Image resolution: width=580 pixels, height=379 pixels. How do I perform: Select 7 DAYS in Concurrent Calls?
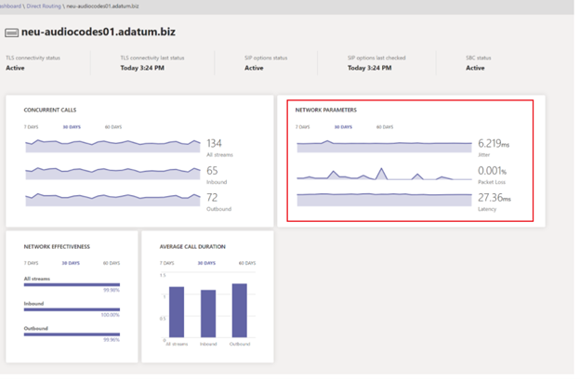coord(31,127)
